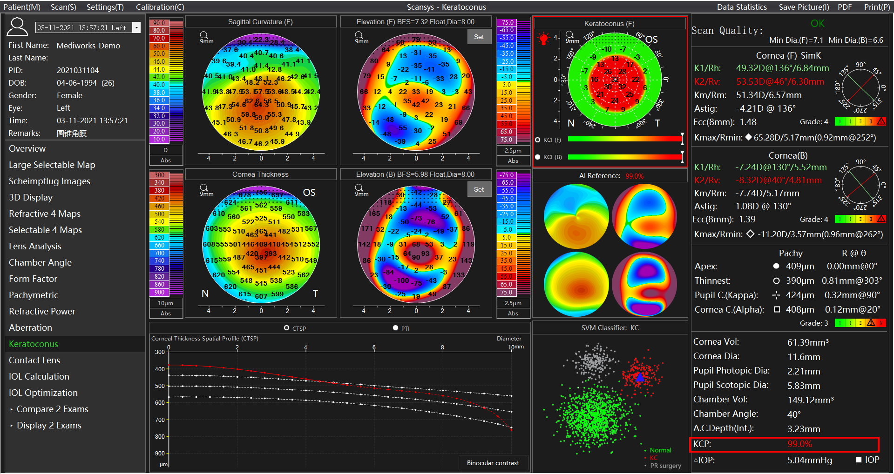Open the D unit selector under curvature scale
This screenshot has width=894, height=474.
pos(166,150)
